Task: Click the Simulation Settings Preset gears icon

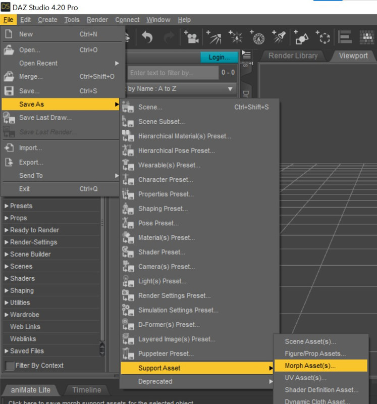Action: coord(128,310)
